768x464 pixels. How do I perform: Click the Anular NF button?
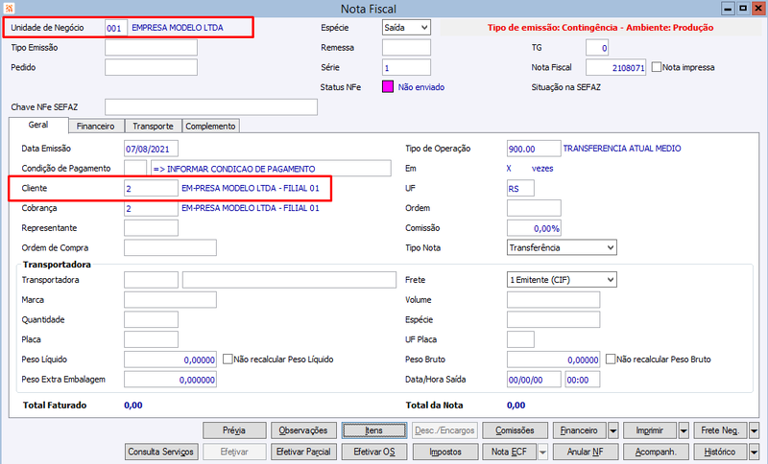click(x=586, y=452)
